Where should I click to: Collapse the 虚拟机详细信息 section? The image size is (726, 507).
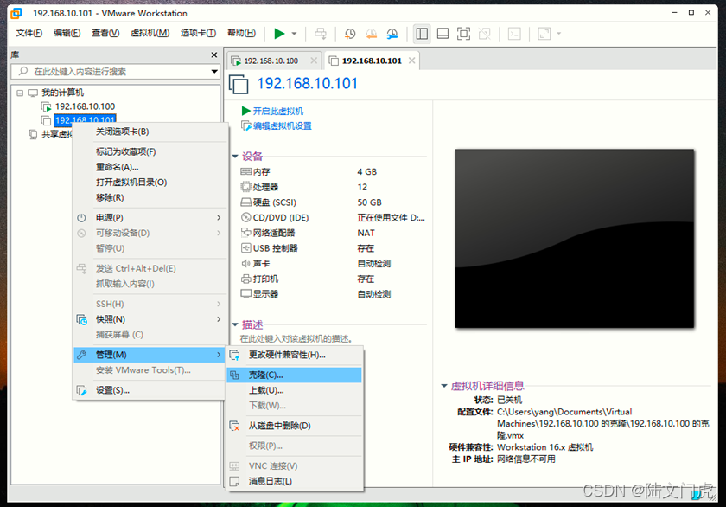[444, 386]
